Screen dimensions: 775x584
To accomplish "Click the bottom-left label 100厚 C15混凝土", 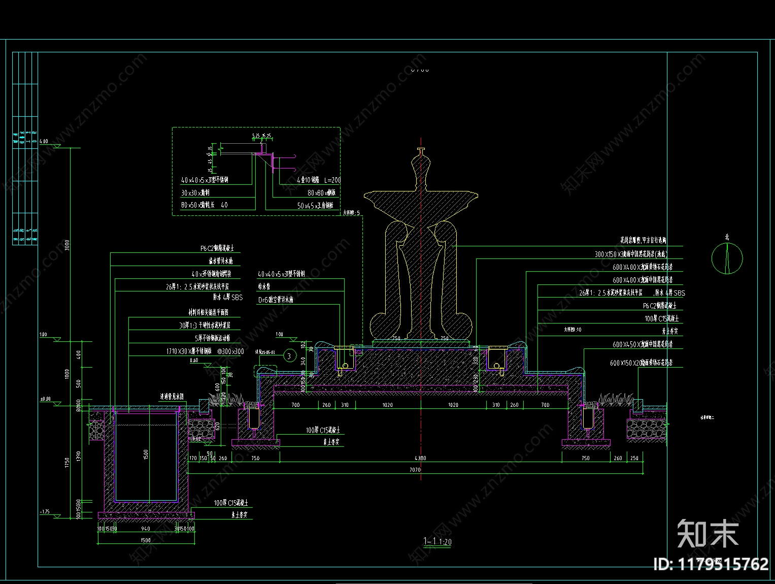I will point(231,503).
